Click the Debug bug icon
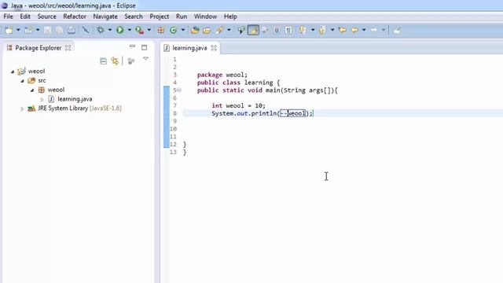The image size is (503, 283). pyautogui.click(x=101, y=30)
